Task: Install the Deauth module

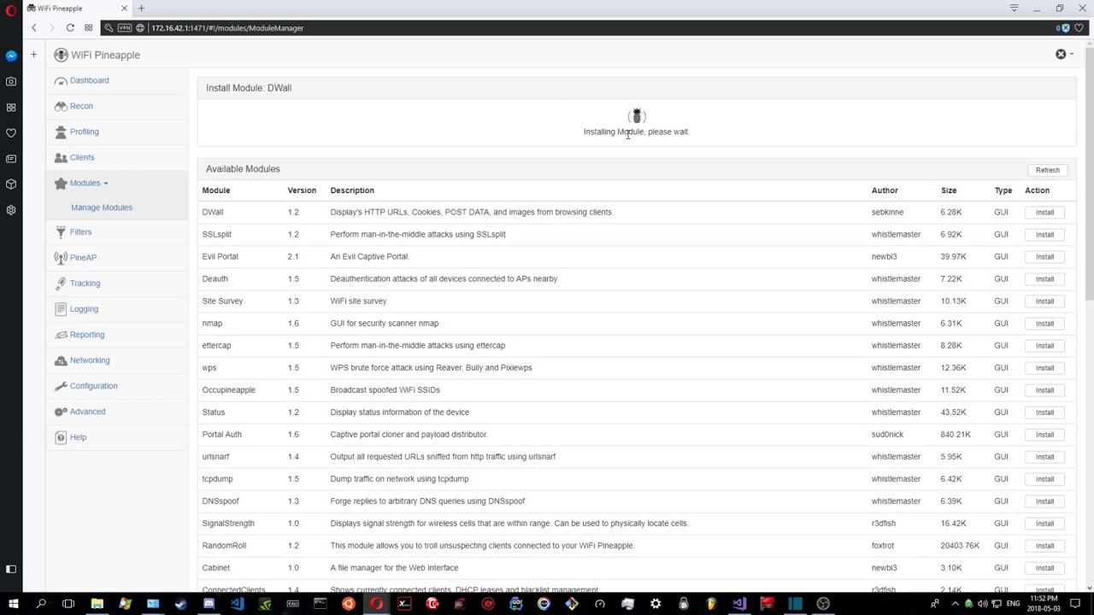Action: click(x=1044, y=278)
